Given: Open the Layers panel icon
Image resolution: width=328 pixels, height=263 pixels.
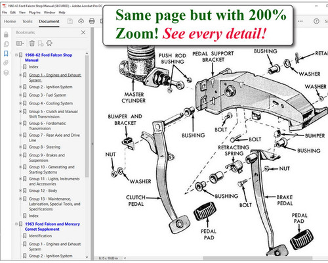Looking at the screenshot, I should (x=6, y=72).
